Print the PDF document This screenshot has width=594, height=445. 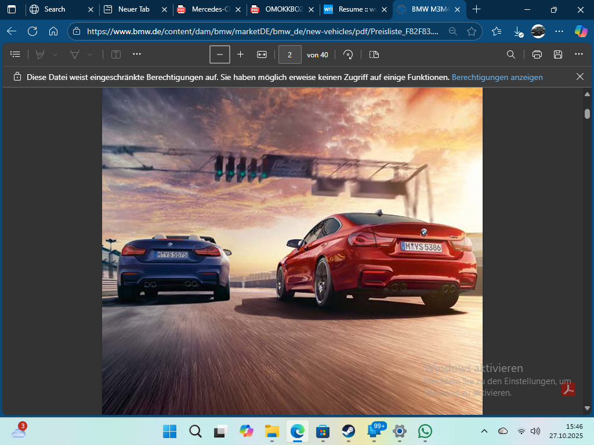tap(537, 54)
